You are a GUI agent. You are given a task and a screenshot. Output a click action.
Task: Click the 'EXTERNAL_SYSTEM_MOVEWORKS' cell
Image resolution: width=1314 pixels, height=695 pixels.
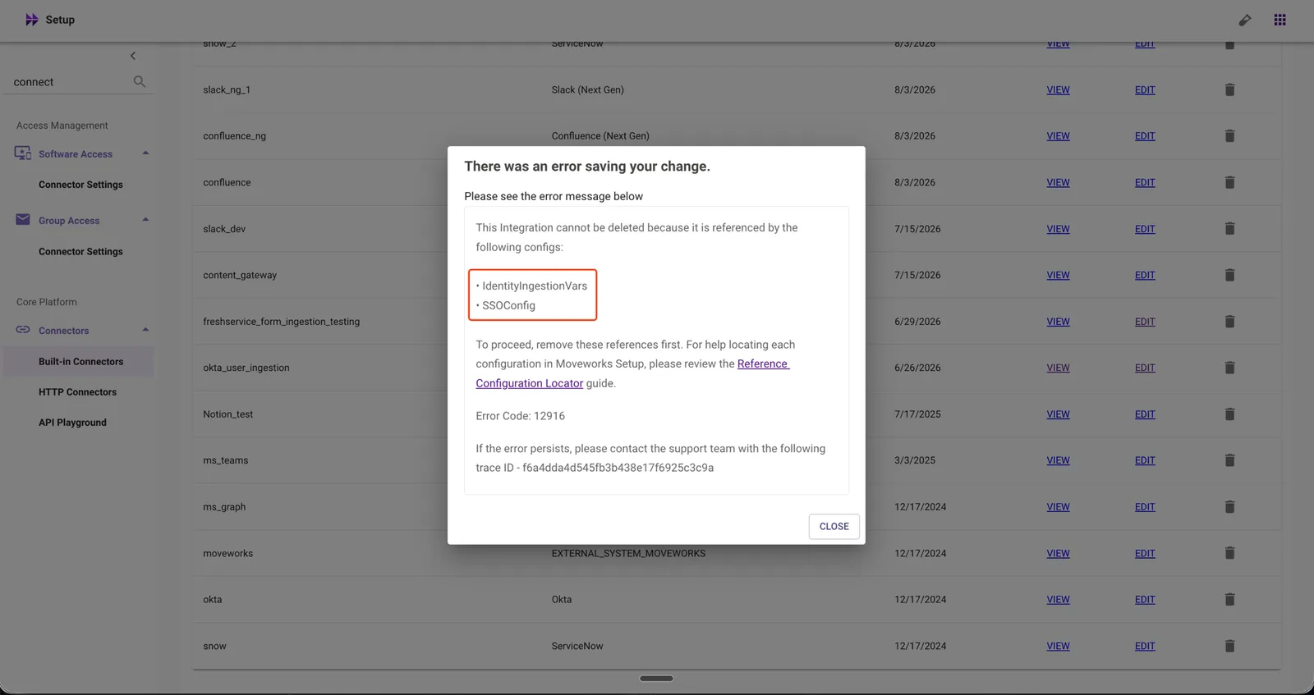pyautogui.click(x=628, y=554)
